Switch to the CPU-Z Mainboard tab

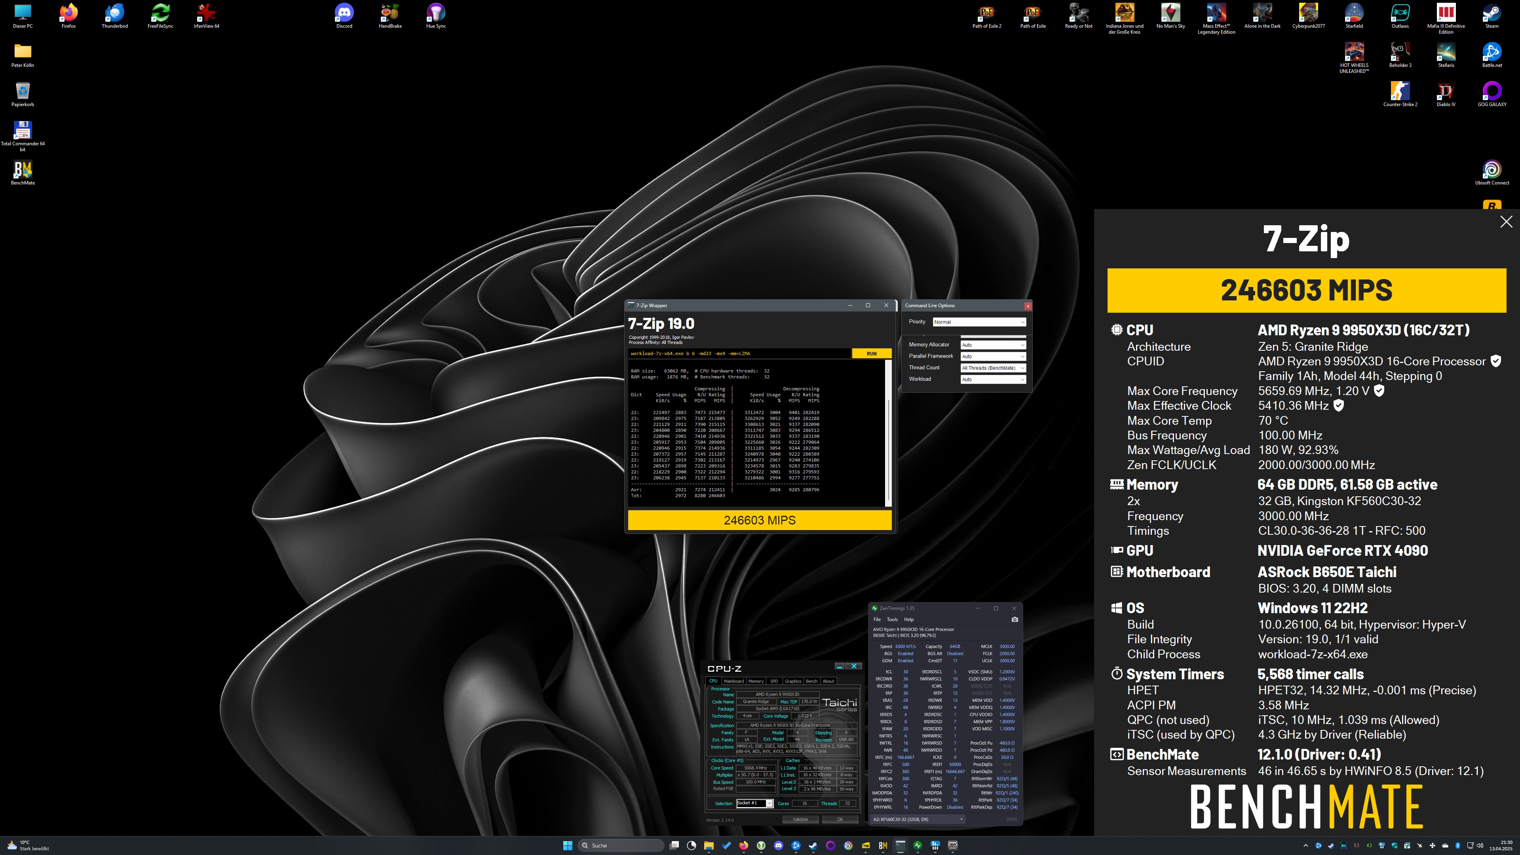733,681
